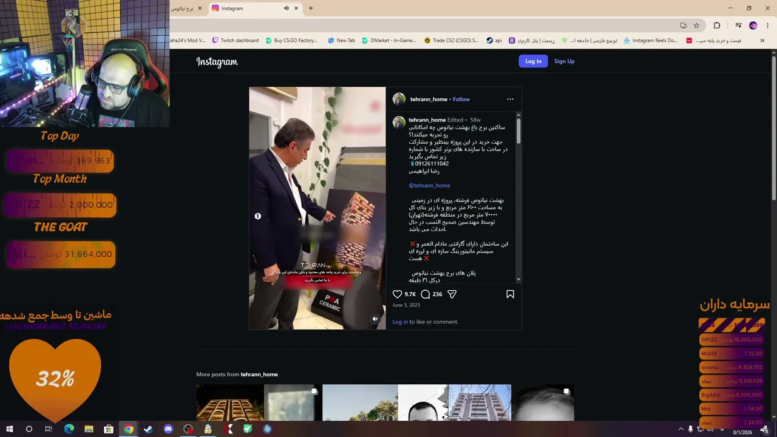Click the Log In button
The width and height of the screenshot is (777, 437).
pos(533,61)
